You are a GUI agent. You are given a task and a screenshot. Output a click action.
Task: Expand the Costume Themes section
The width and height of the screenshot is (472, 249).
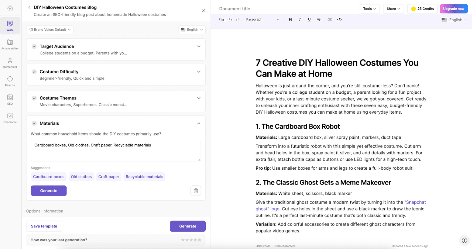(199, 98)
